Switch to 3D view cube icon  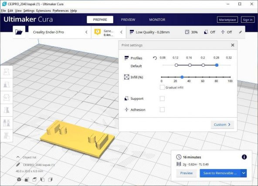[x=19, y=179]
